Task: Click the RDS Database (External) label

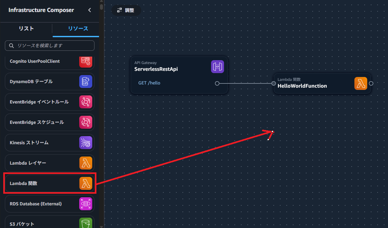Action: [36, 204]
